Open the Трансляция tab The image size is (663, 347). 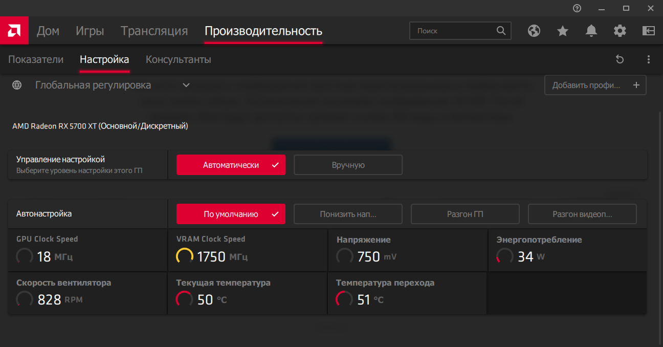tap(154, 31)
